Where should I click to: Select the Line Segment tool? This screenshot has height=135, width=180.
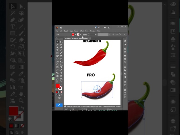pyautogui.click(x=61, y=50)
